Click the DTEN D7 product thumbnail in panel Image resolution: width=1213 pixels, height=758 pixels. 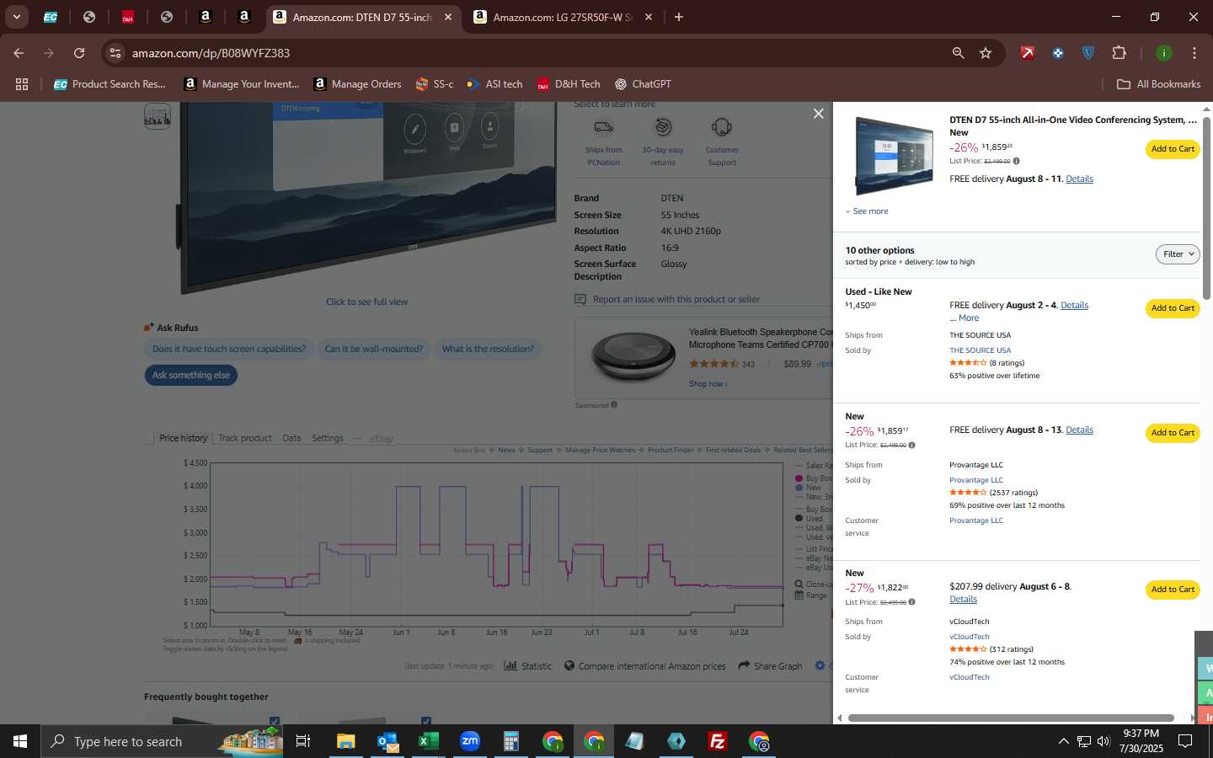pos(893,156)
